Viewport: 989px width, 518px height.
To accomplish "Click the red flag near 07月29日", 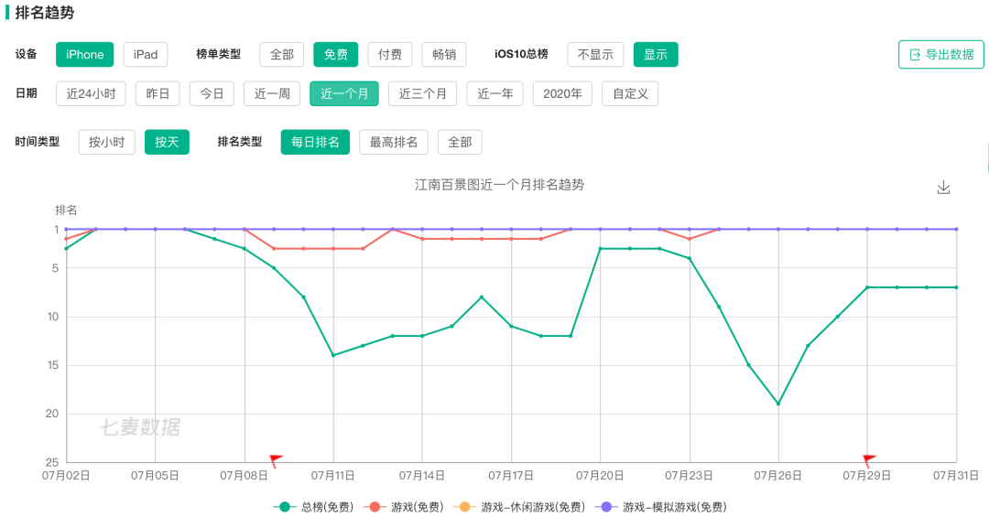I will (869, 459).
